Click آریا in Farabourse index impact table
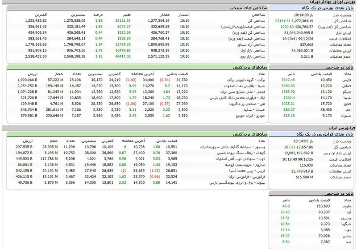 tap(349, 212)
